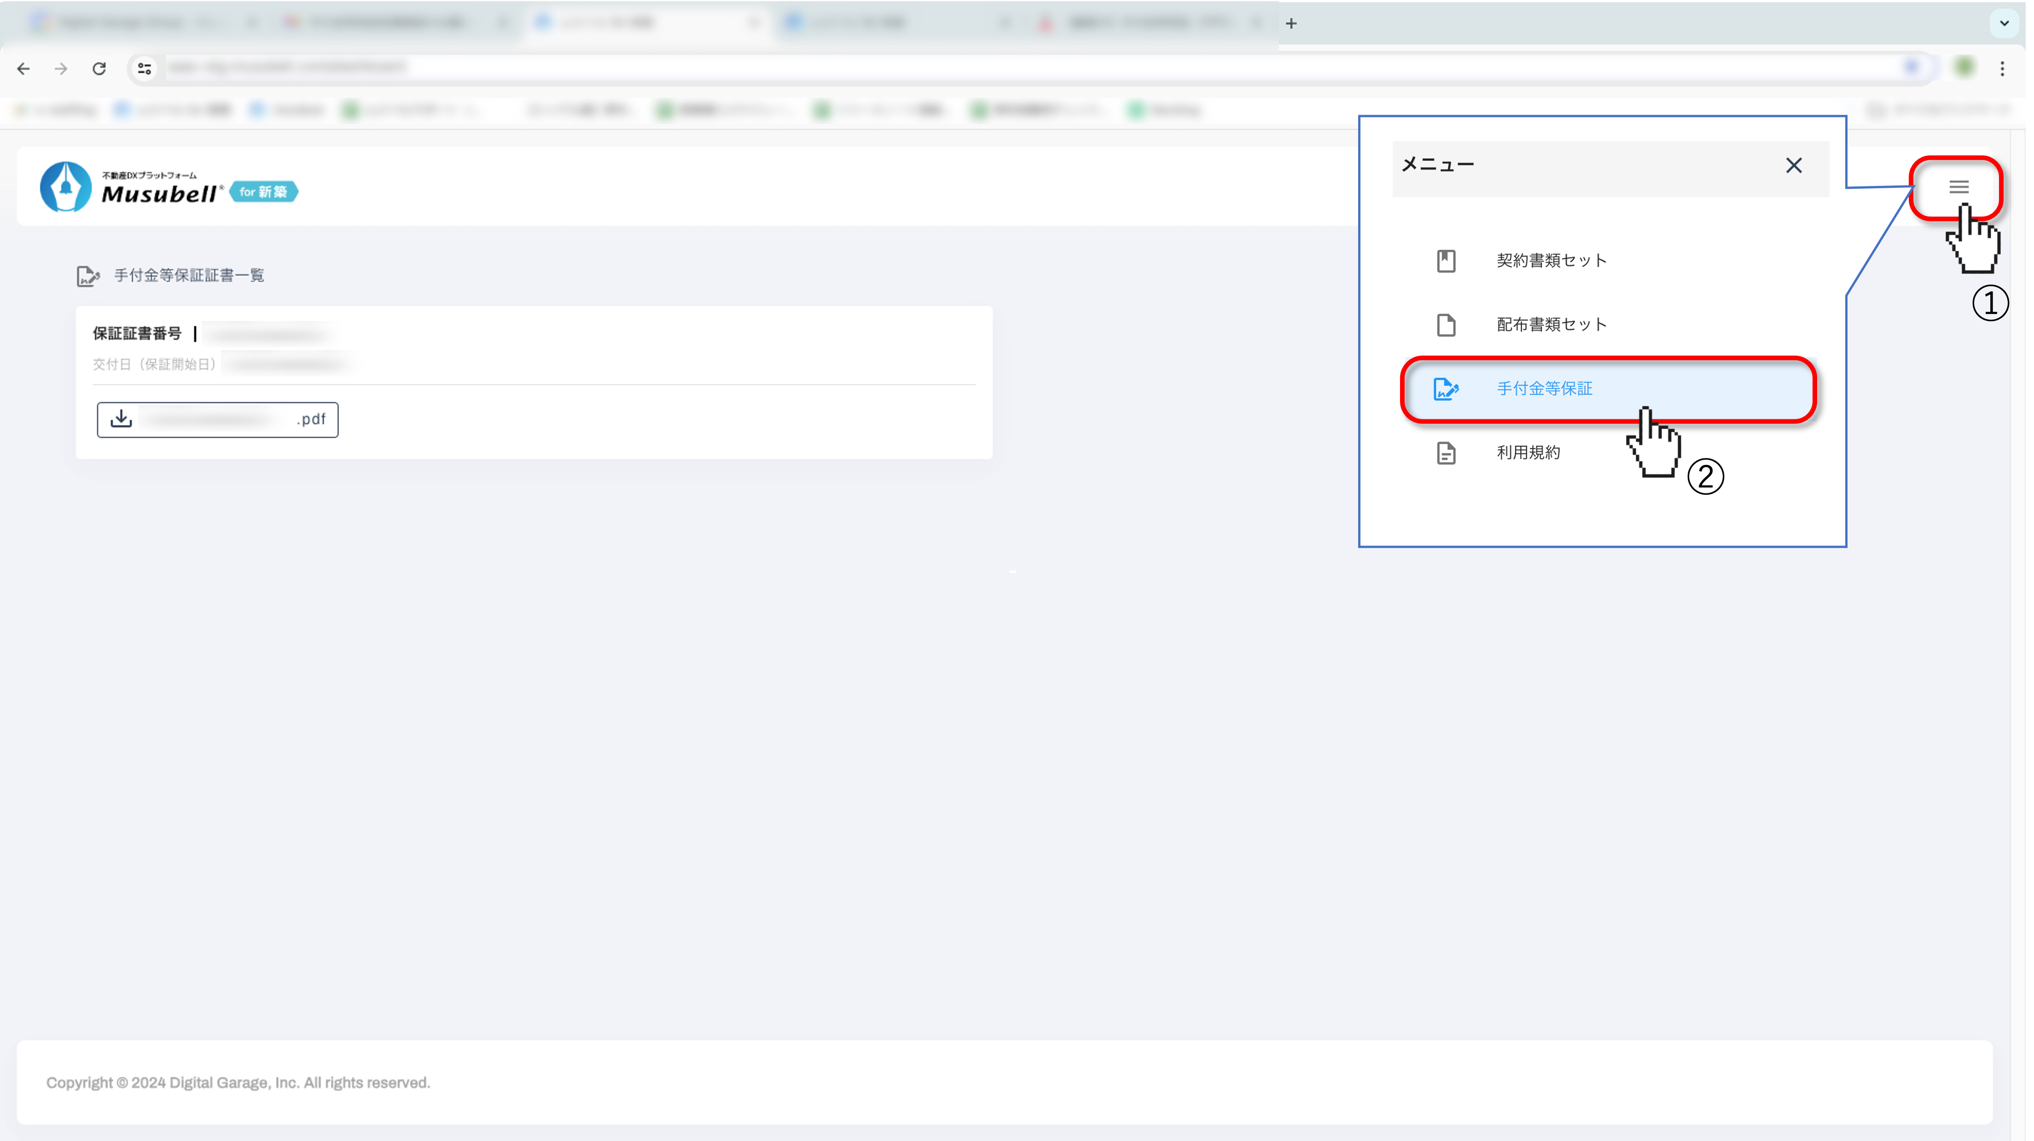The image size is (2034, 1141).
Task: Click the 配布書類セット document icon
Action: [1446, 324]
